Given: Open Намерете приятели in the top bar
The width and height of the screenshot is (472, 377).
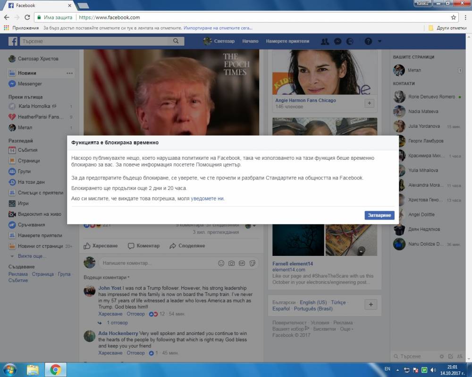Looking at the screenshot, I should tap(287, 41).
